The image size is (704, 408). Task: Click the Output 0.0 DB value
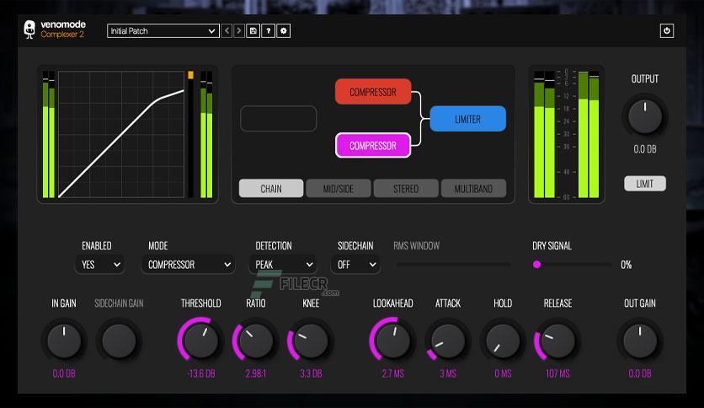pyautogui.click(x=645, y=149)
